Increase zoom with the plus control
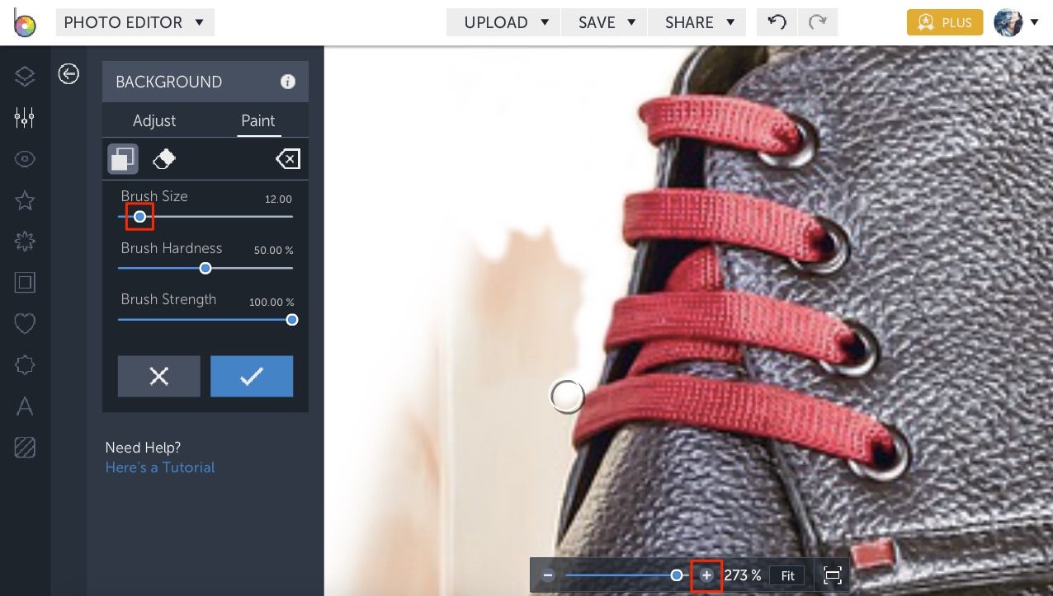The height and width of the screenshot is (596, 1053). click(706, 575)
